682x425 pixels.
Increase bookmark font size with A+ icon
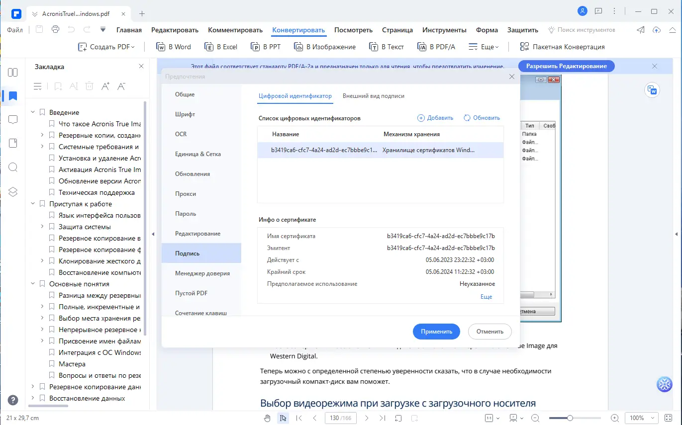click(x=105, y=86)
